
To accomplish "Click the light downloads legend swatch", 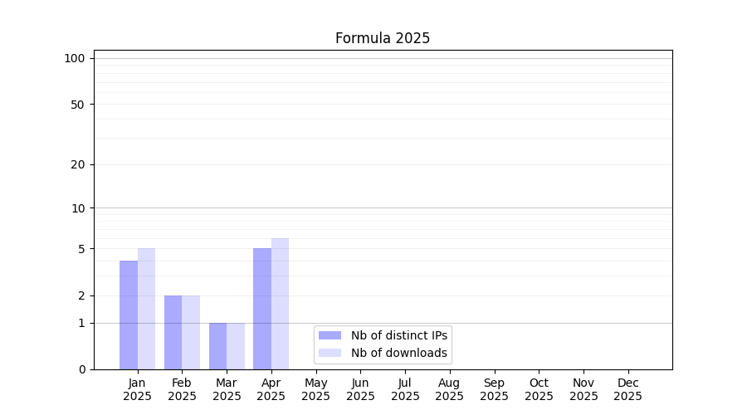I will 330,353.
